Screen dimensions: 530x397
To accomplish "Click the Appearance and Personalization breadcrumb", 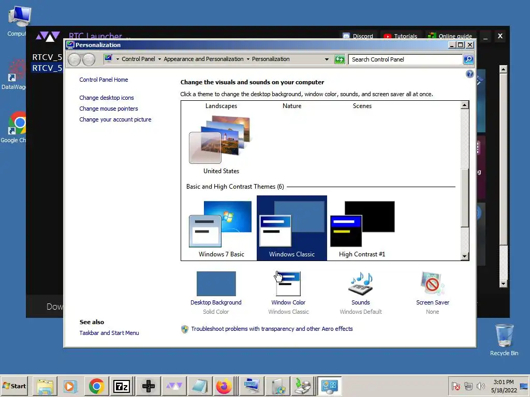I will click(203, 59).
